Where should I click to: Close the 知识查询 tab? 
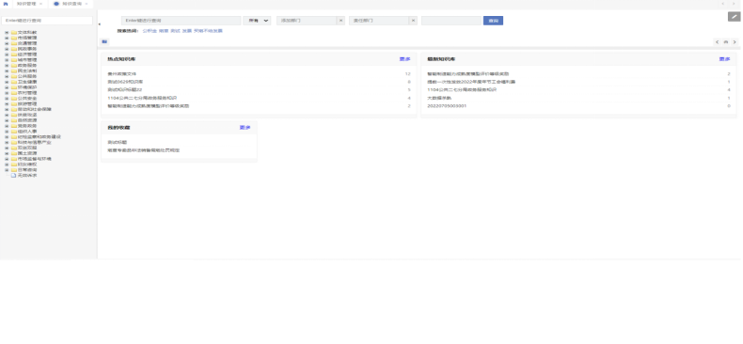point(87,4)
